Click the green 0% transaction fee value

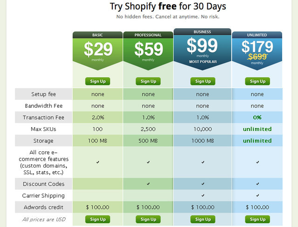tap(257, 117)
